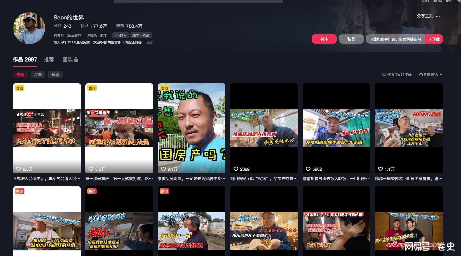The width and height of the screenshot is (461, 256).
Task: Click the heart icon showing 5902 likes
Action: (x=308, y=169)
